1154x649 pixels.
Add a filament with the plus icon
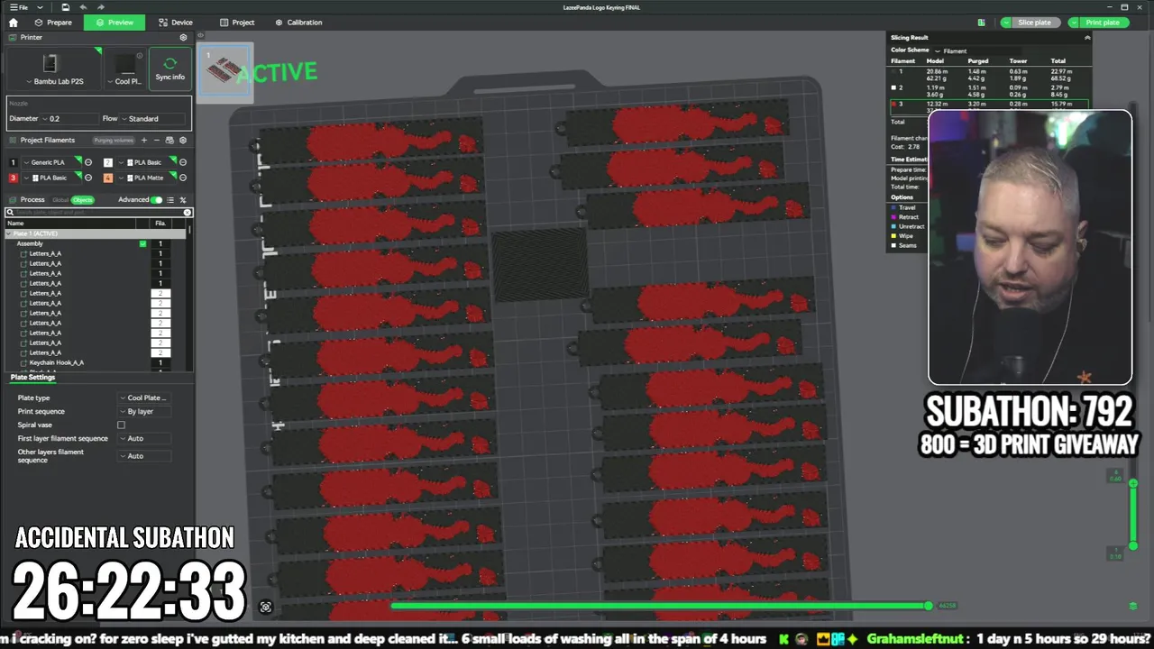(144, 141)
